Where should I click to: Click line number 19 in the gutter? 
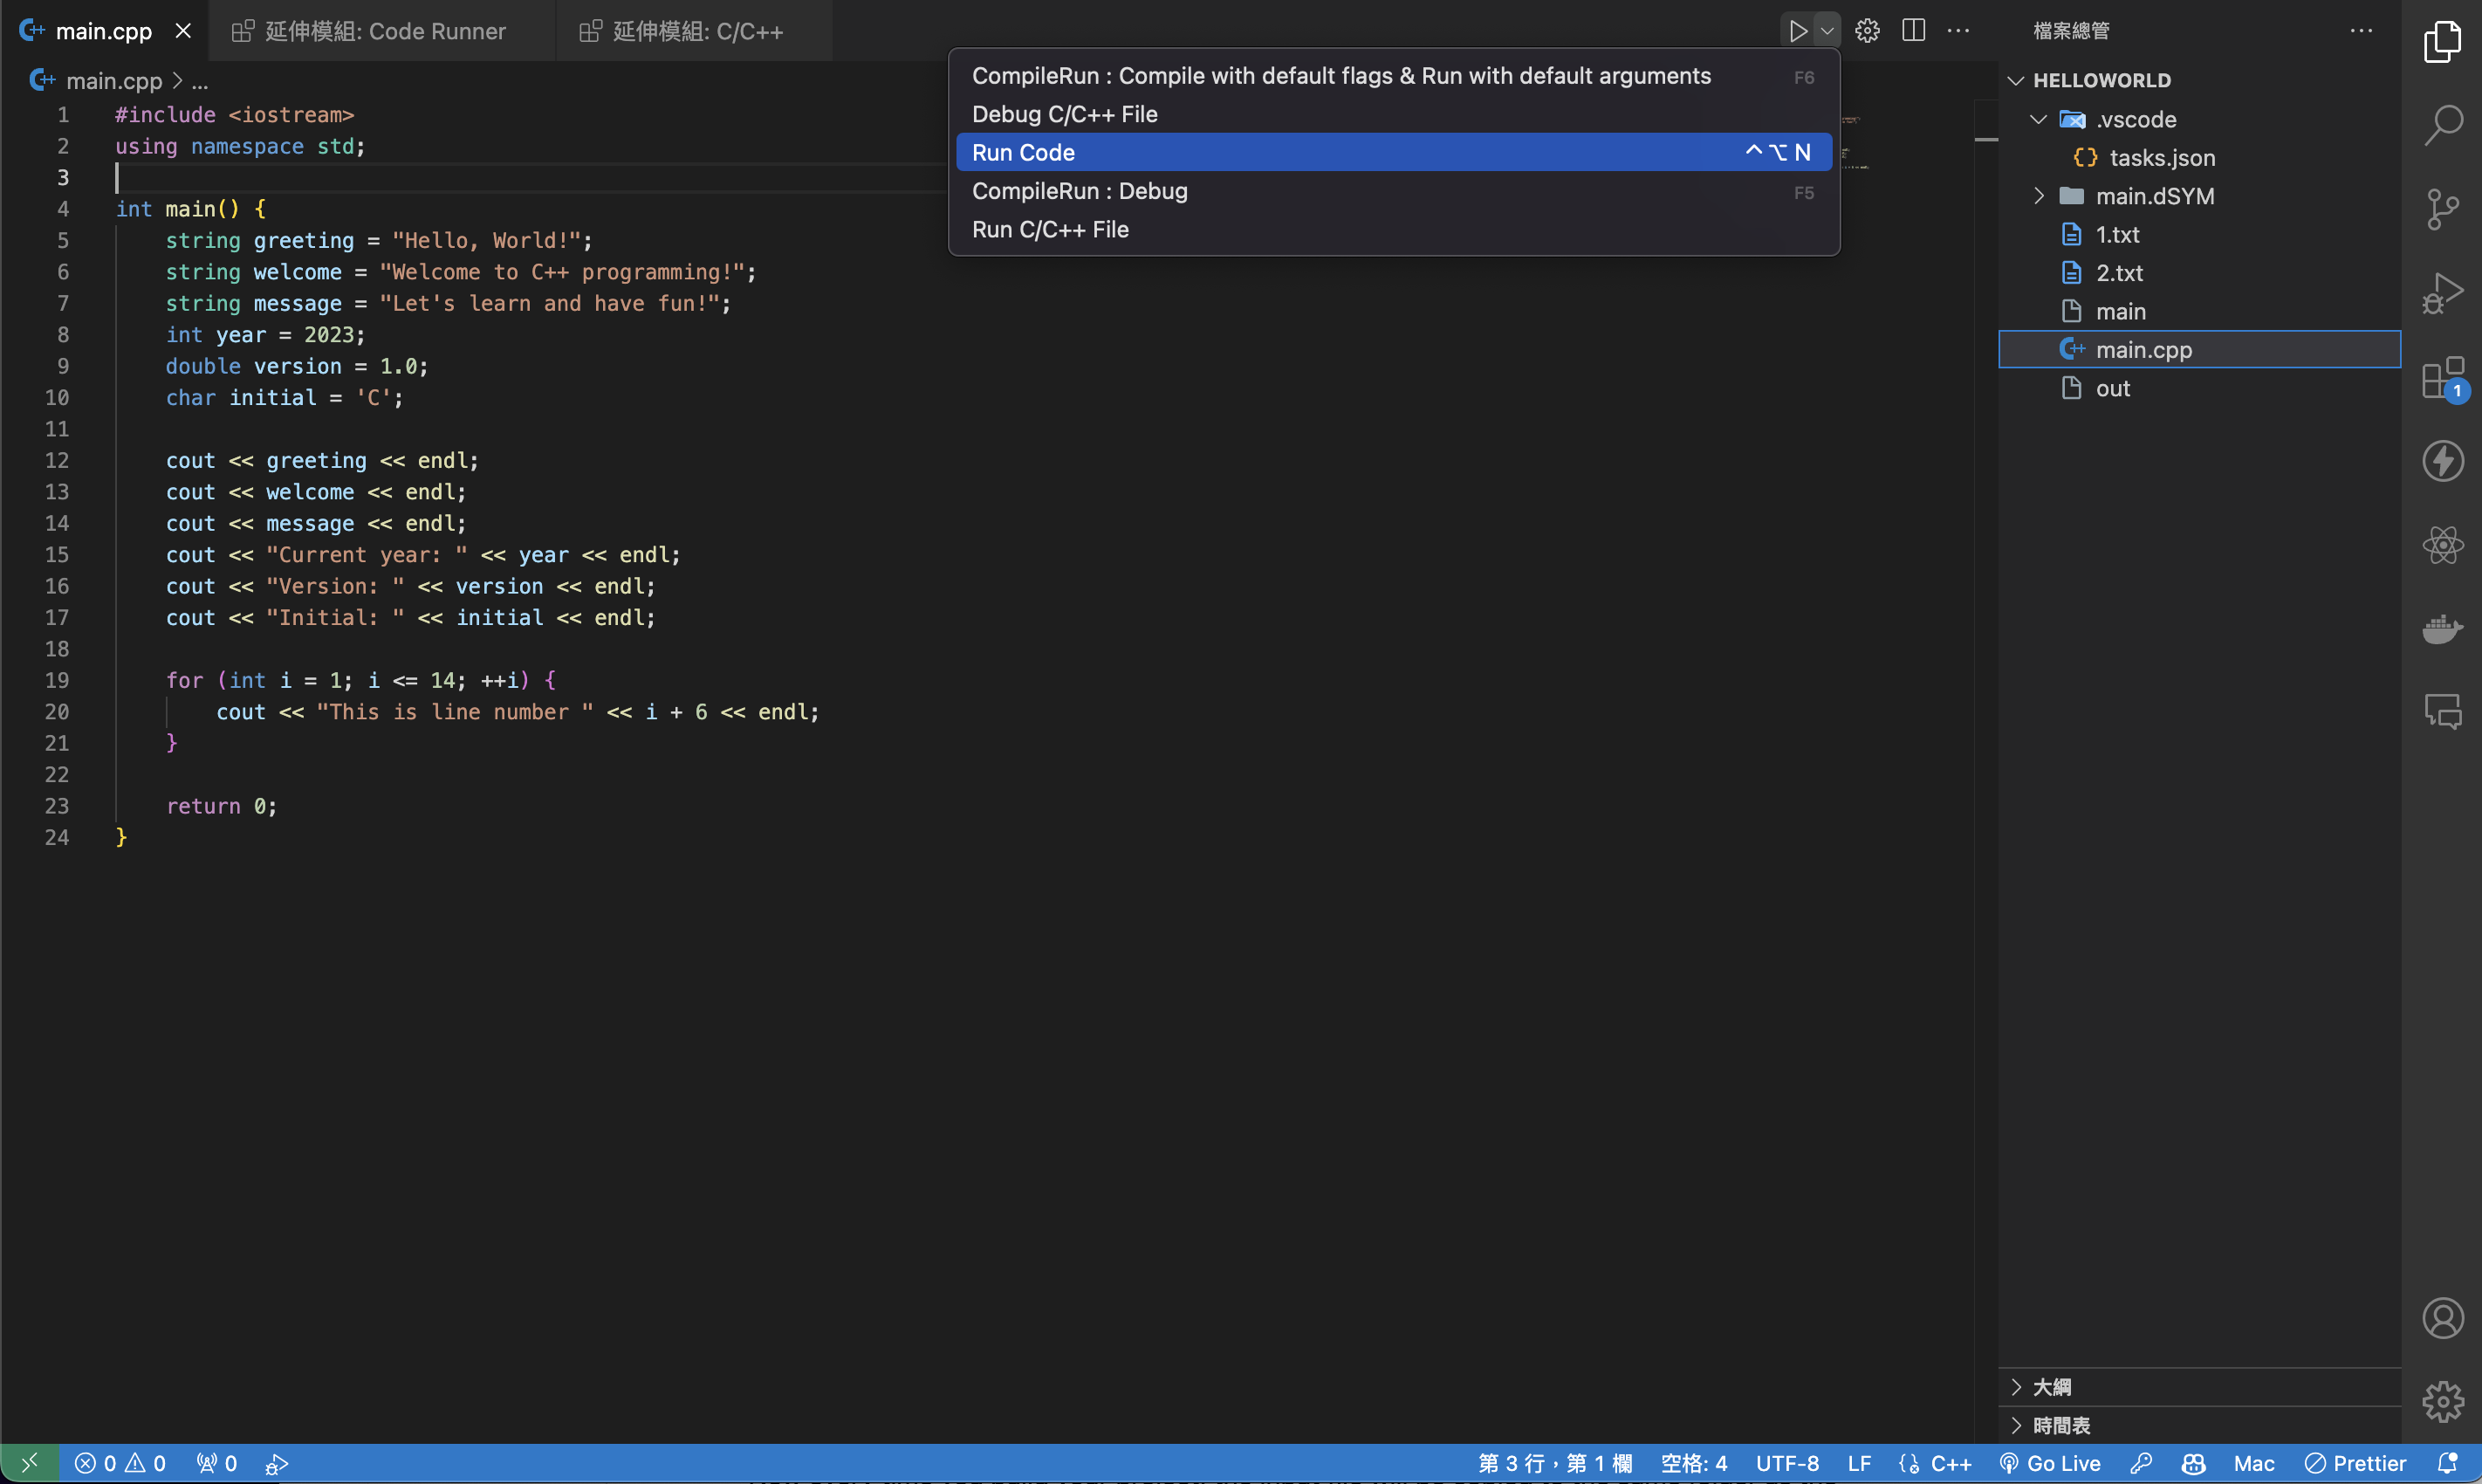[57, 680]
